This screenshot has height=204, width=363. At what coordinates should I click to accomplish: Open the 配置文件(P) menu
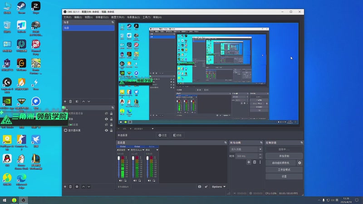point(118,17)
